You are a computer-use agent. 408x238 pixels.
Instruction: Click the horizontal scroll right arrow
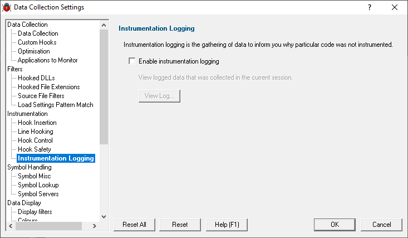(95, 226)
